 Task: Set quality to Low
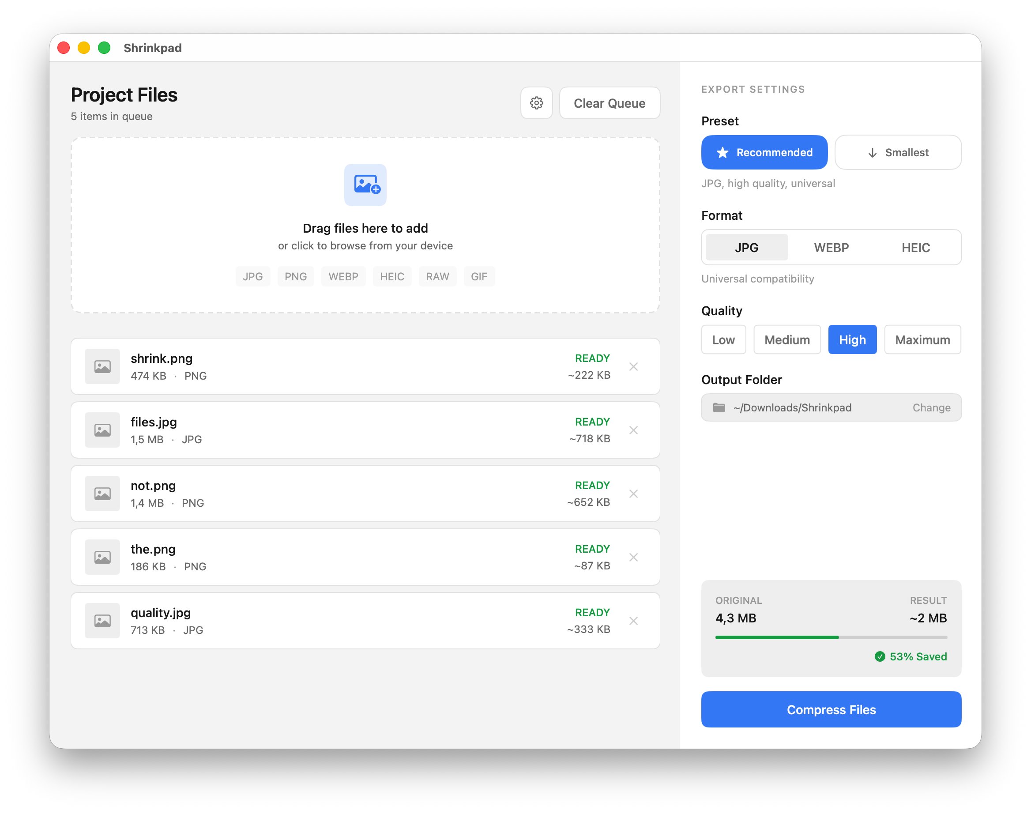click(723, 340)
